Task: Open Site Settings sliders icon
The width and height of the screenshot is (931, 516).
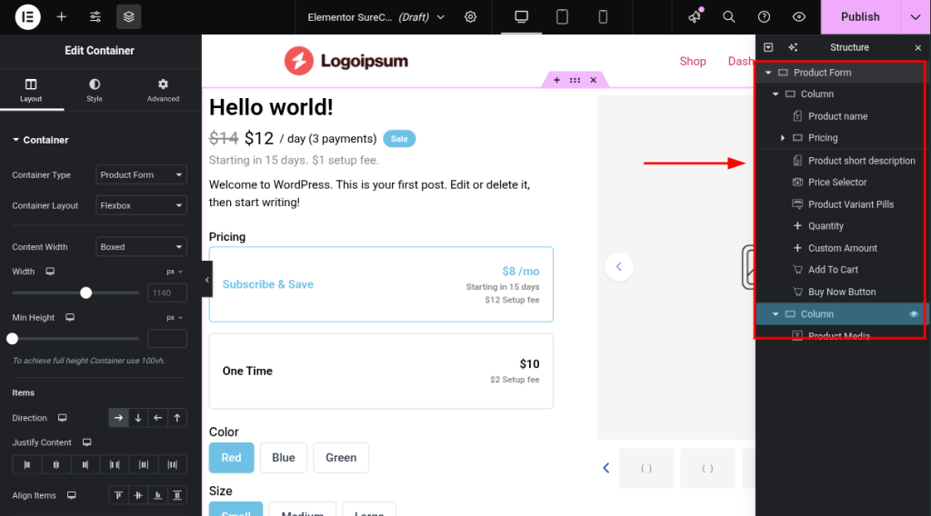Action: tap(95, 16)
